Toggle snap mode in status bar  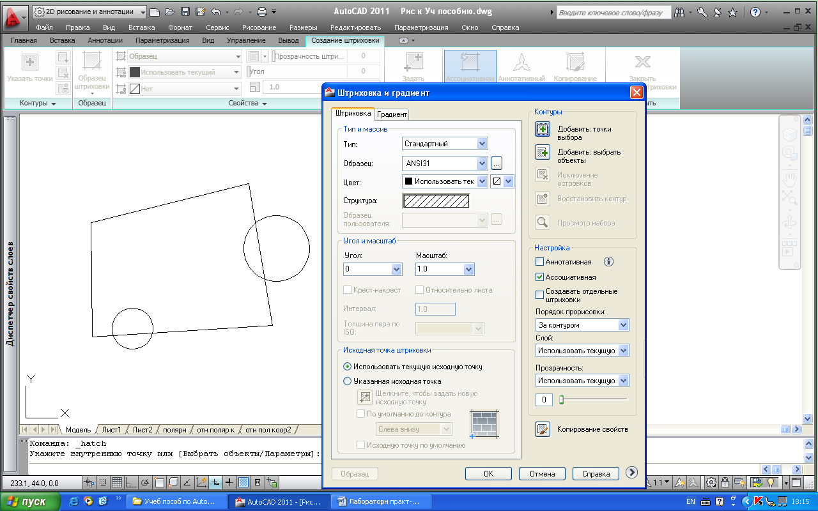[x=103, y=482]
